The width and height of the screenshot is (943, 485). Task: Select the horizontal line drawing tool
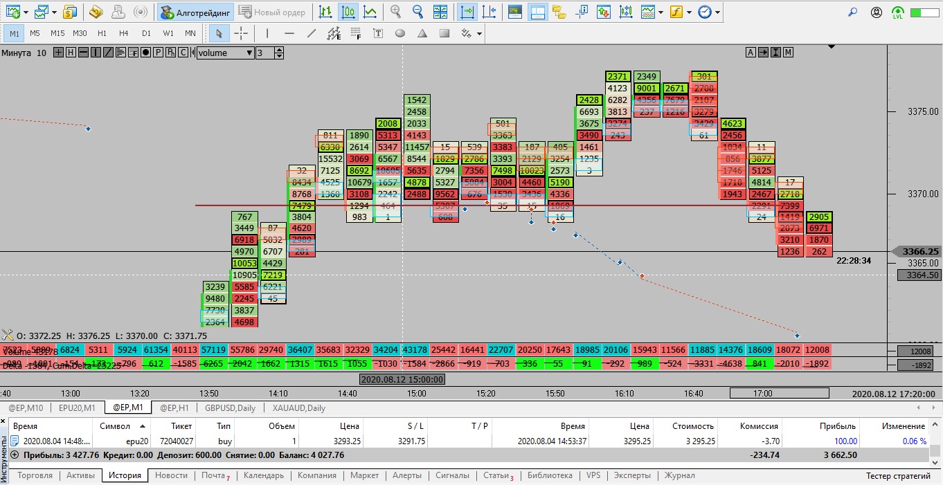(x=289, y=33)
